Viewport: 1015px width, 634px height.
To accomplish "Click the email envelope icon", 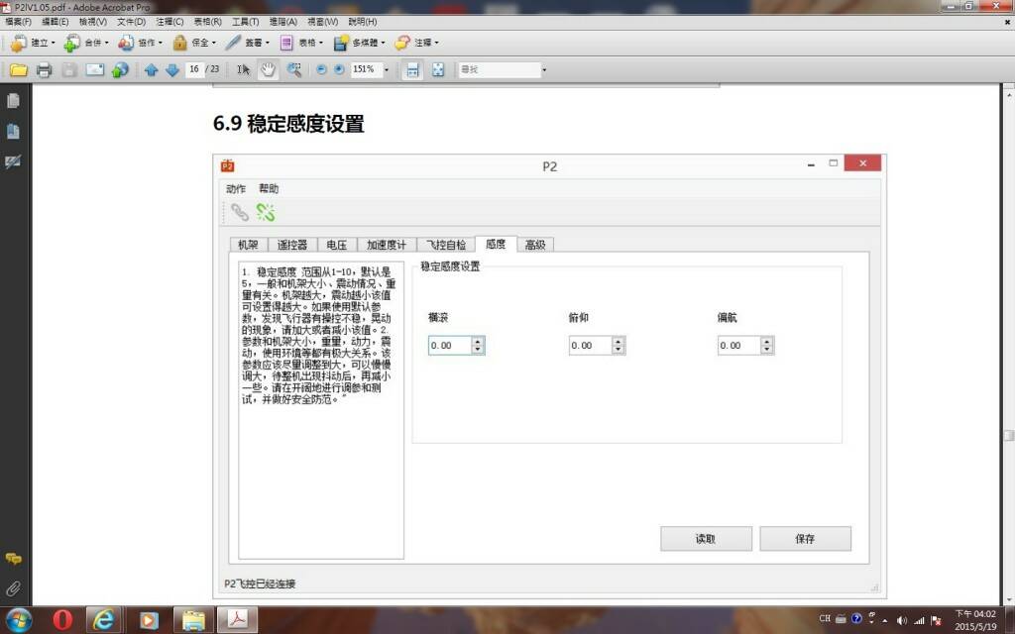I will click(x=95, y=70).
